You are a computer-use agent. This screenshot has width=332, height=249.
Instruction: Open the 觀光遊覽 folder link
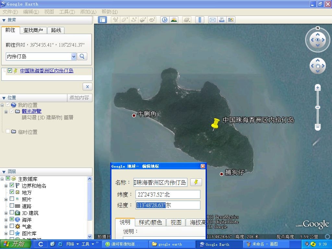click(31, 111)
